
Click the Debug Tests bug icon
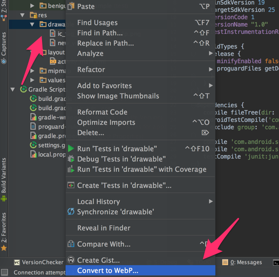pyautogui.click(x=71, y=159)
